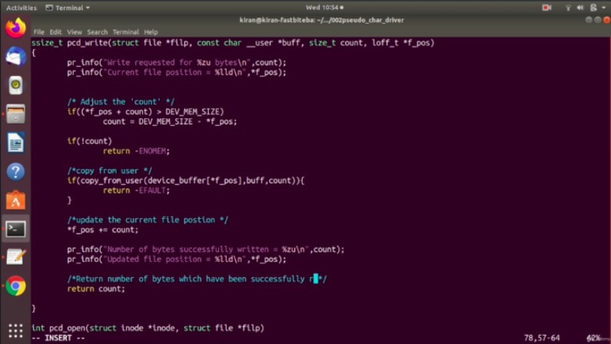The image size is (611, 344).
Task: Close the terminal window
Action: coord(606,20)
